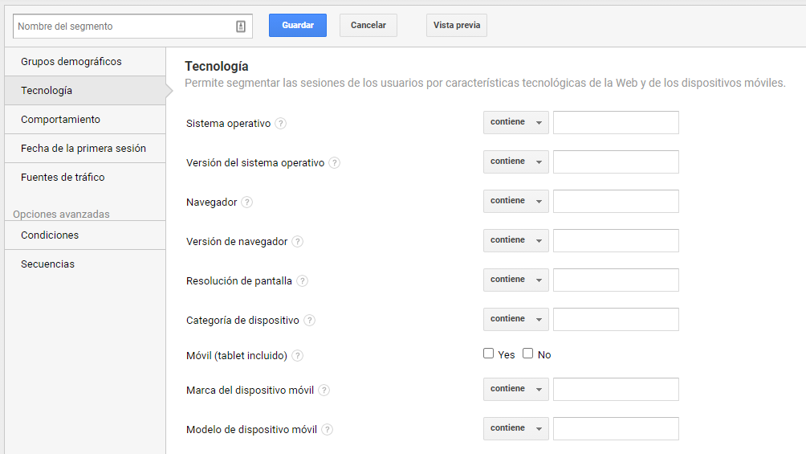Image resolution: width=806 pixels, height=454 pixels.
Task: Click question mark beside Versión de navegador
Action: pyautogui.click(x=297, y=241)
